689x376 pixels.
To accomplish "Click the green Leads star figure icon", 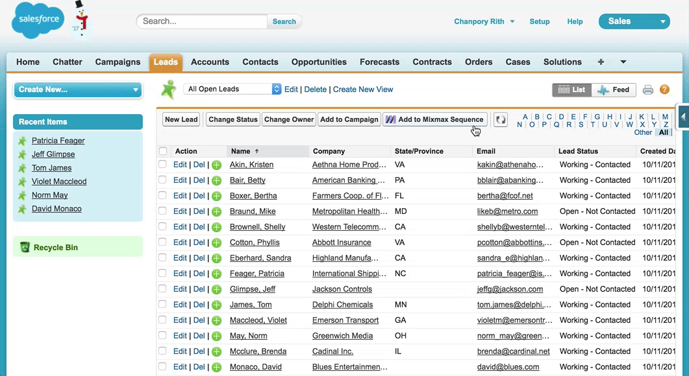I will (168, 89).
